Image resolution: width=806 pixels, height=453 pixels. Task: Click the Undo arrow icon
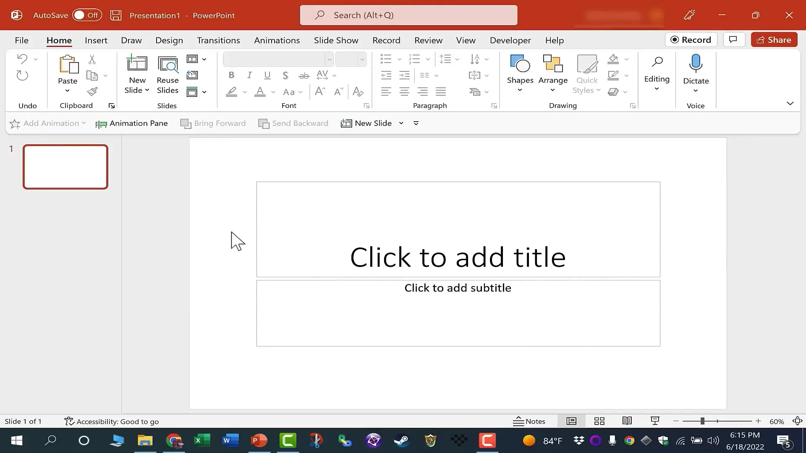click(22, 59)
